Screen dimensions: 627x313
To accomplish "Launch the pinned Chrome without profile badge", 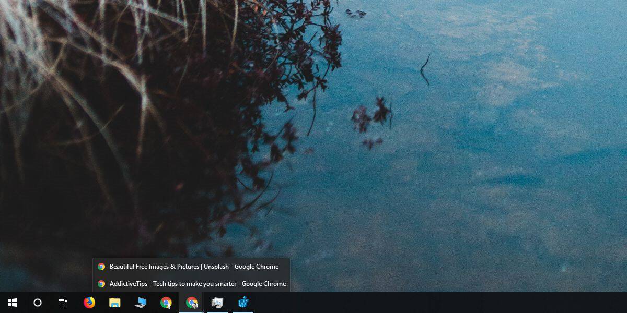I will pos(166,303).
